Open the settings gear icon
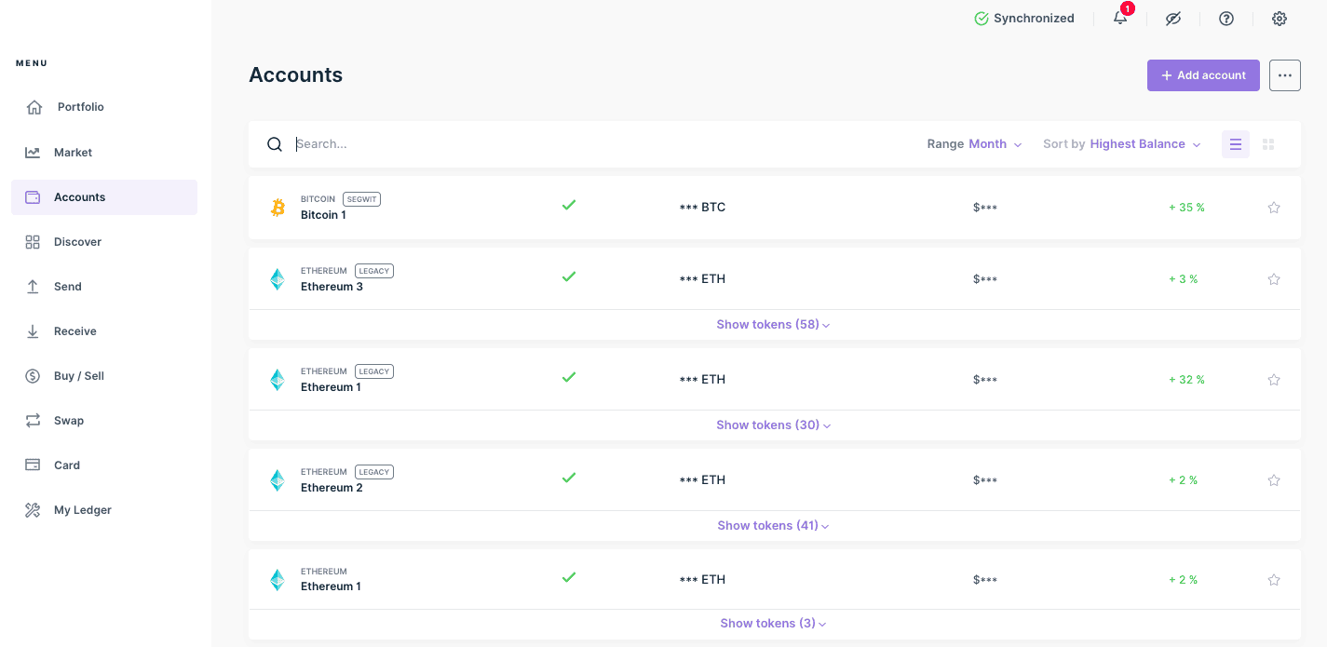1327x647 pixels. click(x=1280, y=19)
